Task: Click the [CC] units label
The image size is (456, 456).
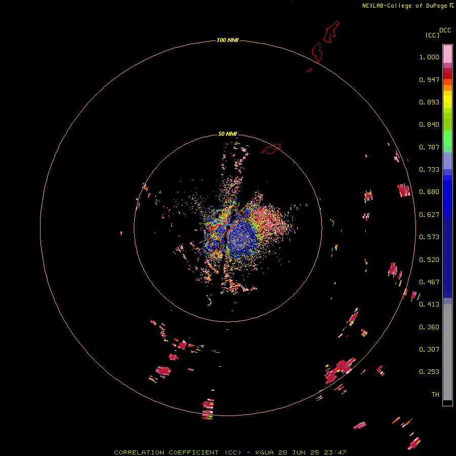Action: point(432,35)
